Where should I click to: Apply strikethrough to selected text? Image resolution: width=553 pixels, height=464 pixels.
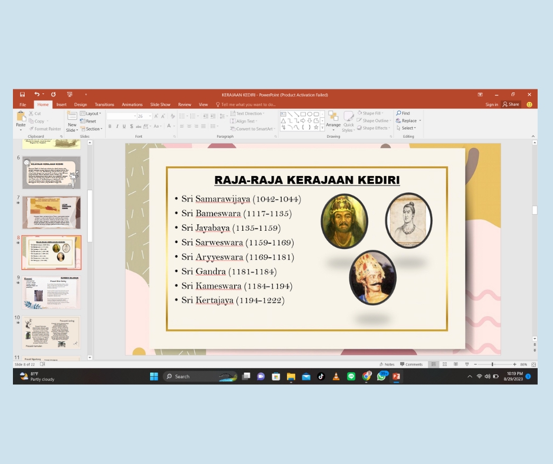click(x=138, y=126)
